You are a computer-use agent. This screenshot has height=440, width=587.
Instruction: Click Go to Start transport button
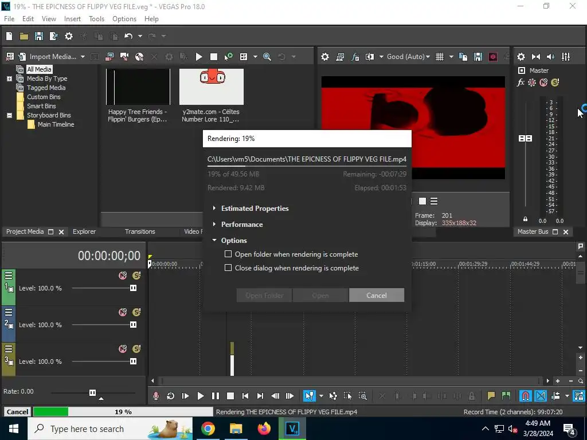[x=245, y=396]
